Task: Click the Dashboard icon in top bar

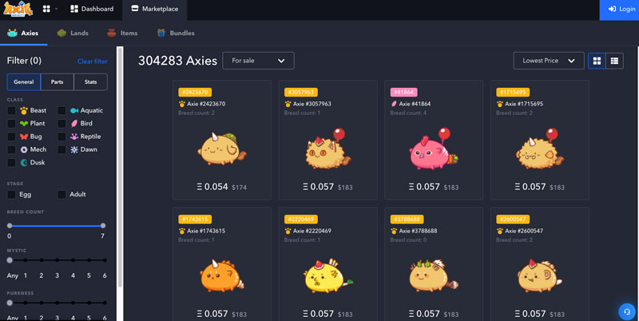Action: [74, 9]
